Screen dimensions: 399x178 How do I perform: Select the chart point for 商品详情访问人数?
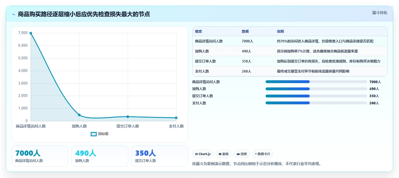point(31,33)
